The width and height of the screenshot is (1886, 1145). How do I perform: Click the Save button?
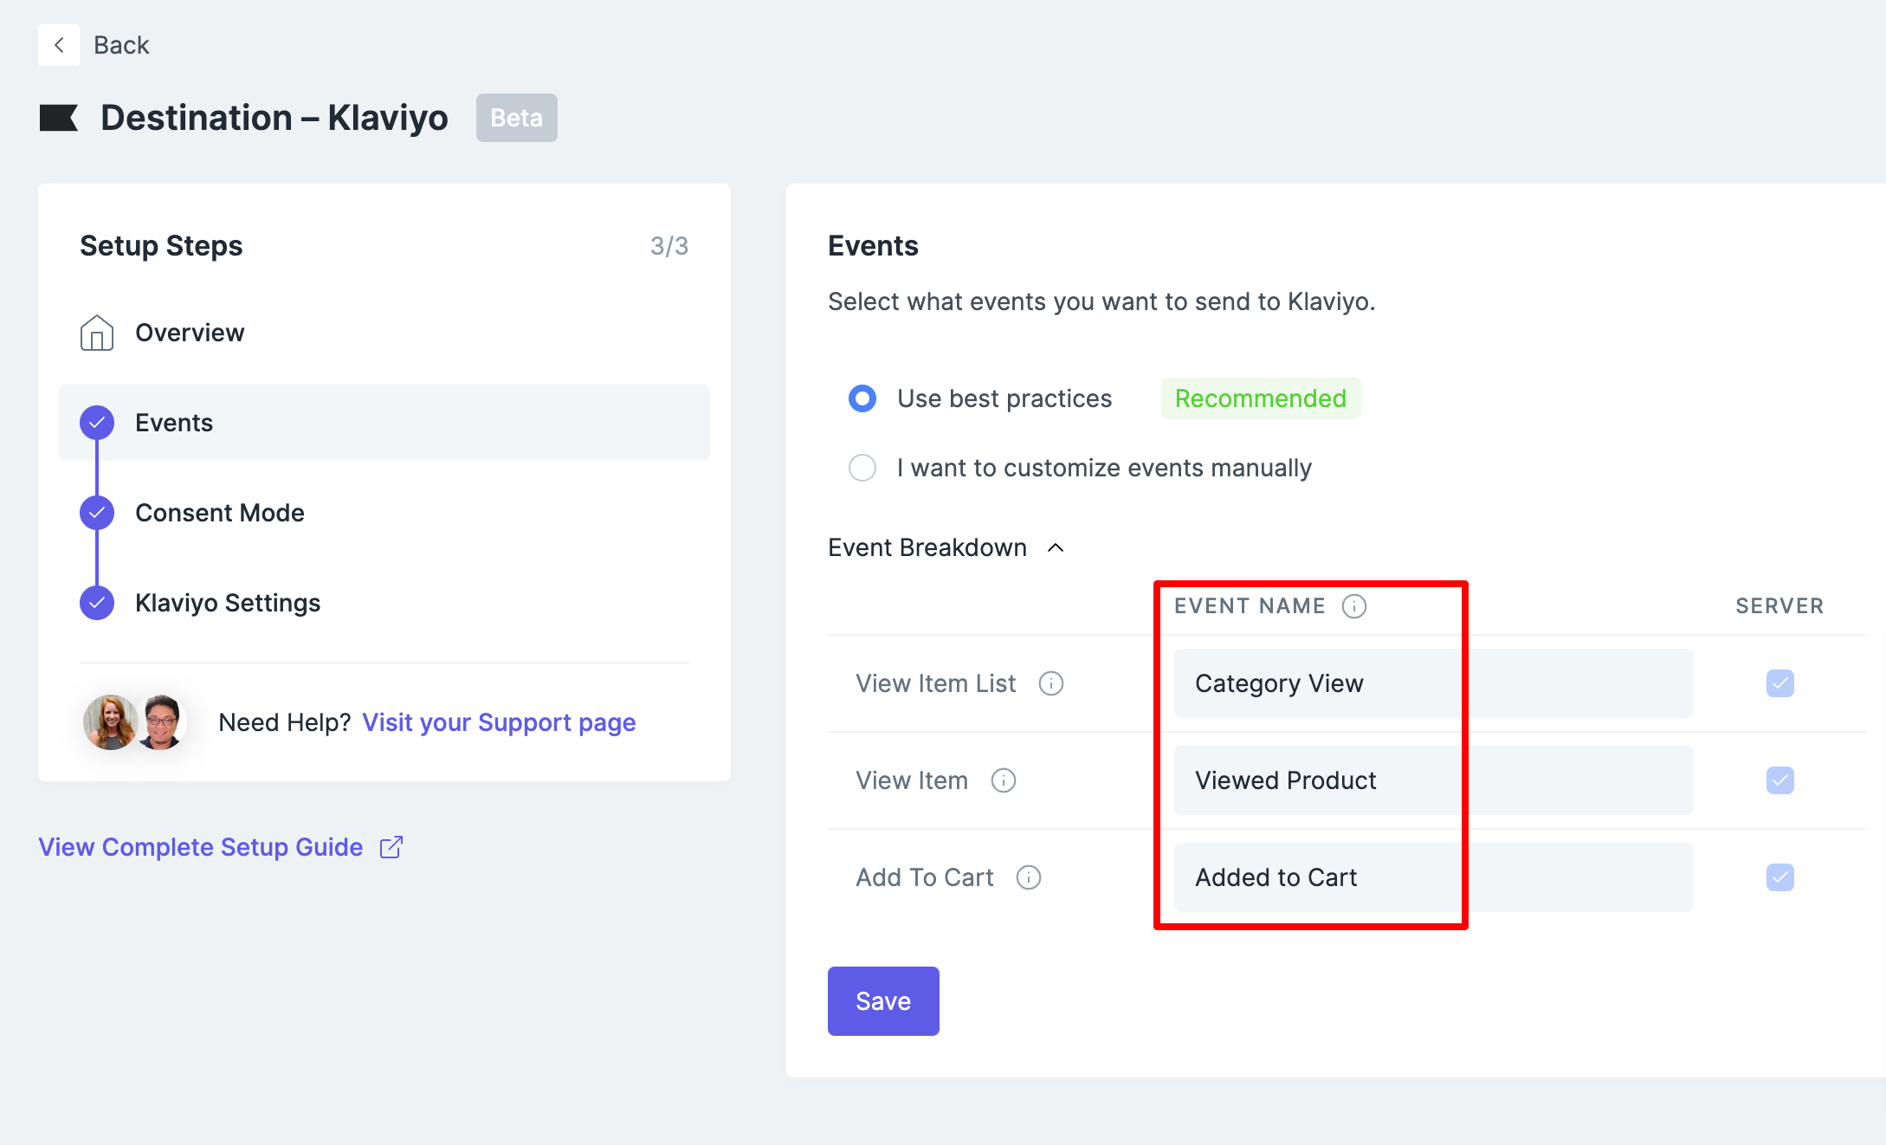click(x=882, y=1000)
